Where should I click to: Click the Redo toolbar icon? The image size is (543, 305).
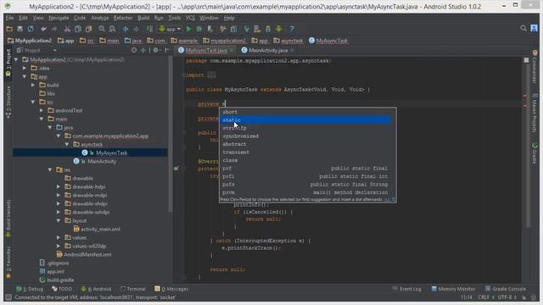pyautogui.click(x=54, y=29)
